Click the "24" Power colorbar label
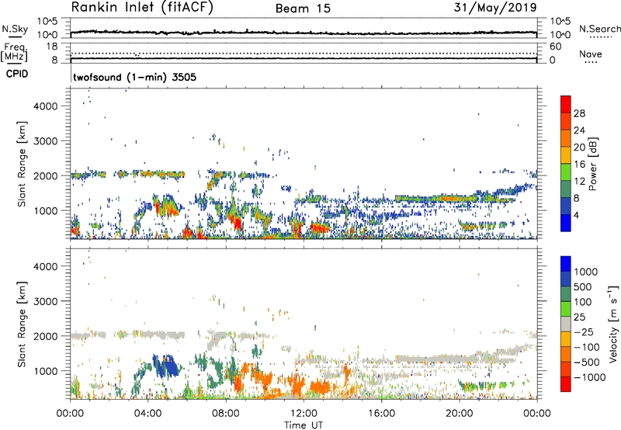Image resolution: width=621 pixels, height=430 pixels. click(x=579, y=130)
